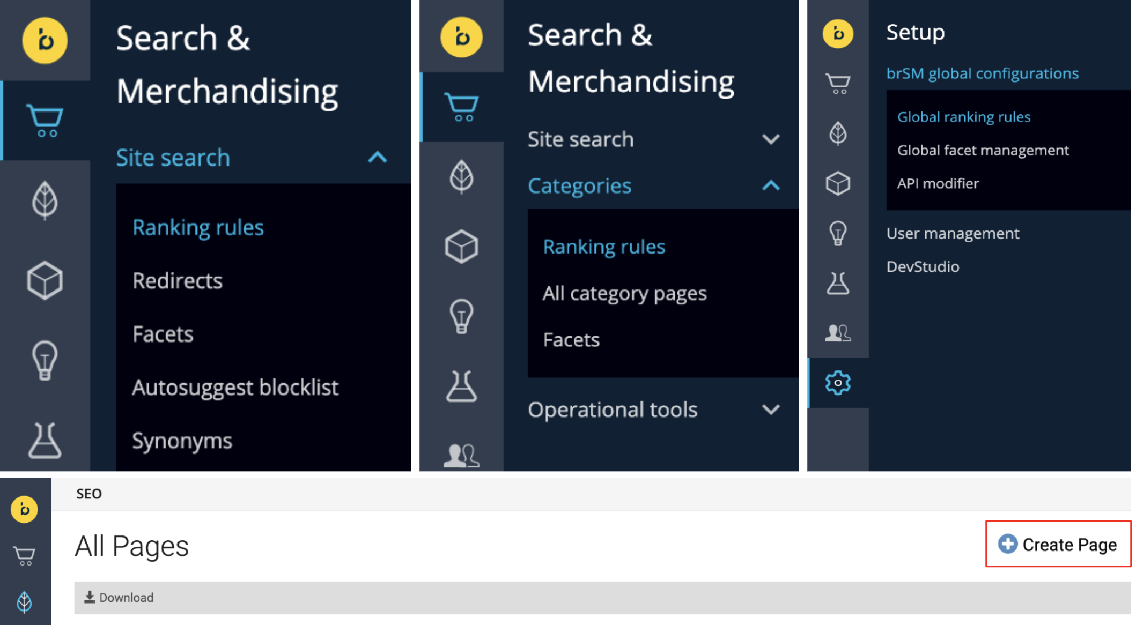This screenshot has width=1136, height=625.
Task: Expand Site search in the middle panel
Action: click(771, 139)
